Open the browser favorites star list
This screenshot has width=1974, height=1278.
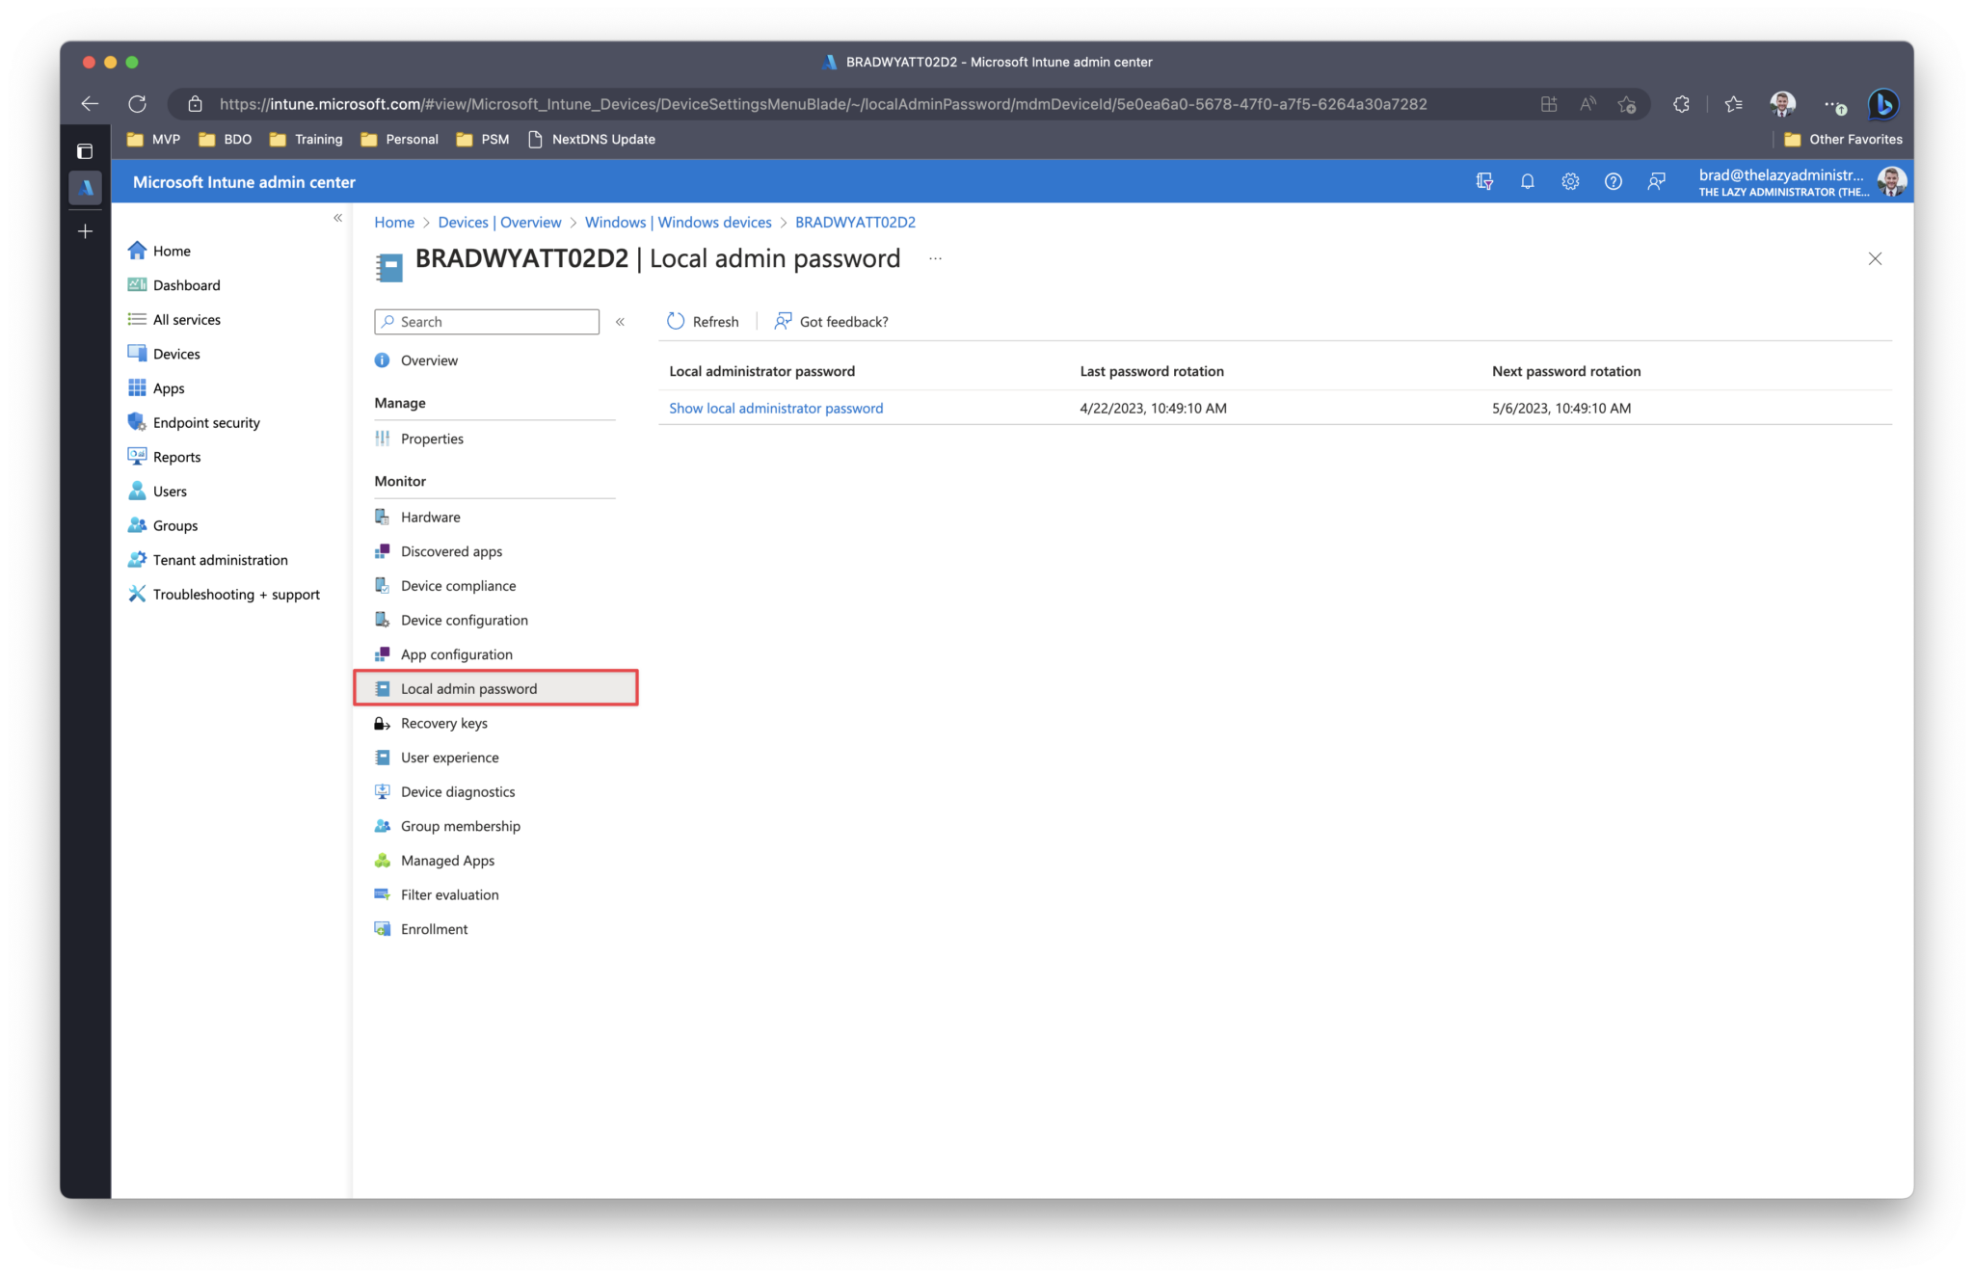pyautogui.click(x=1733, y=104)
